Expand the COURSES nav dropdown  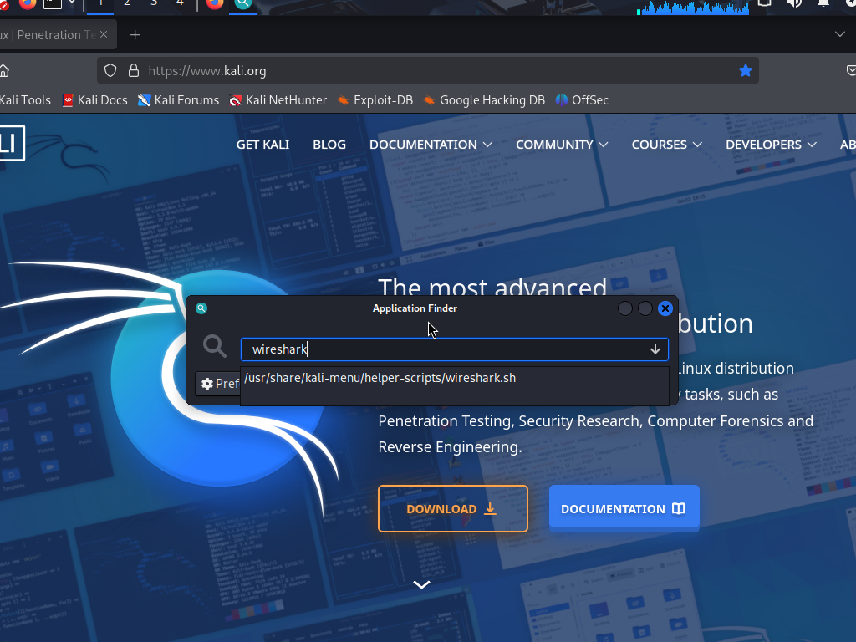666,145
